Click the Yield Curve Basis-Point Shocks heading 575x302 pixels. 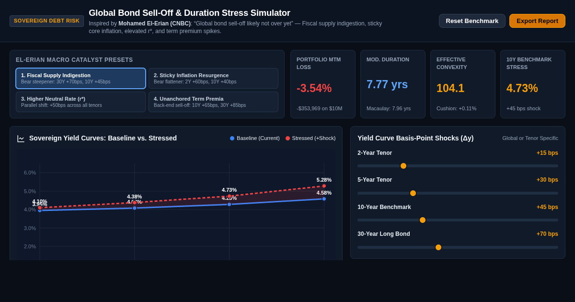point(415,138)
